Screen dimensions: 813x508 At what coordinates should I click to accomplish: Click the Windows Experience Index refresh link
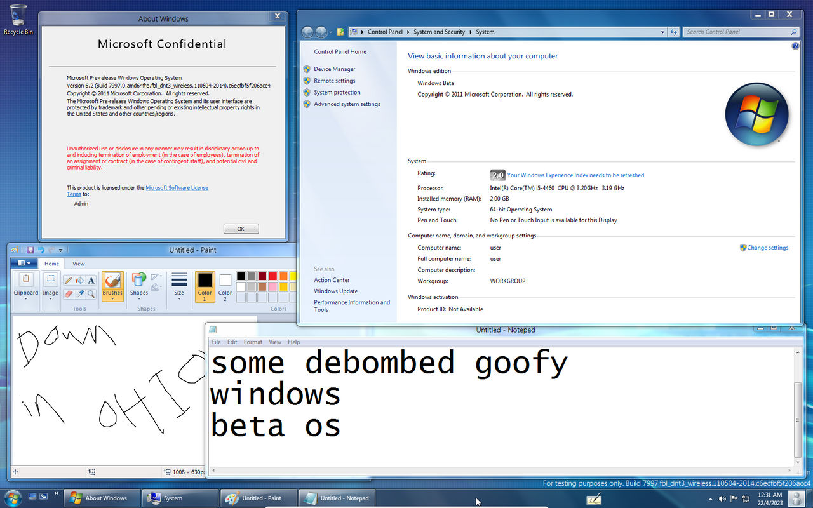coord(575,175)
